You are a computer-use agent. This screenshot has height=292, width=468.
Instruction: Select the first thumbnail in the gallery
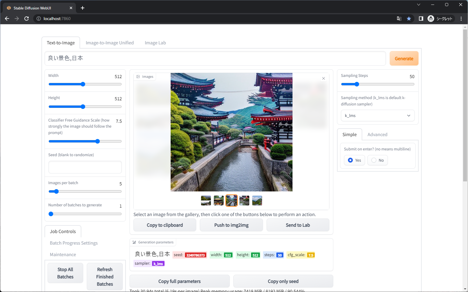(206, 201)
